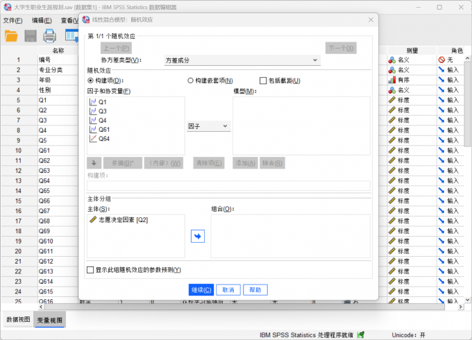Click the 除去 button
Image resolution: width=472 pixels, height=340 pixels.
(272, 163)
